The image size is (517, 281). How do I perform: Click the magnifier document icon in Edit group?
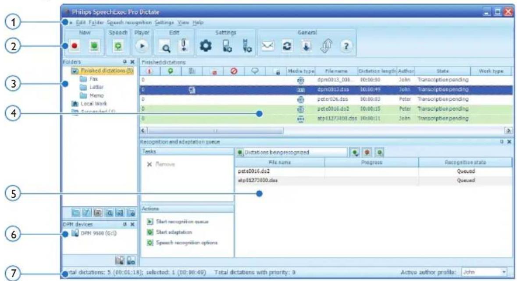click(165, 47)
